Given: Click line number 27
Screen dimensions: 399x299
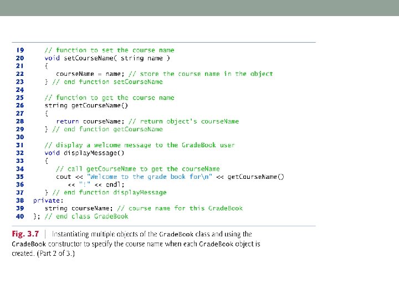Looking at the screenshot, I should [20, 114].
